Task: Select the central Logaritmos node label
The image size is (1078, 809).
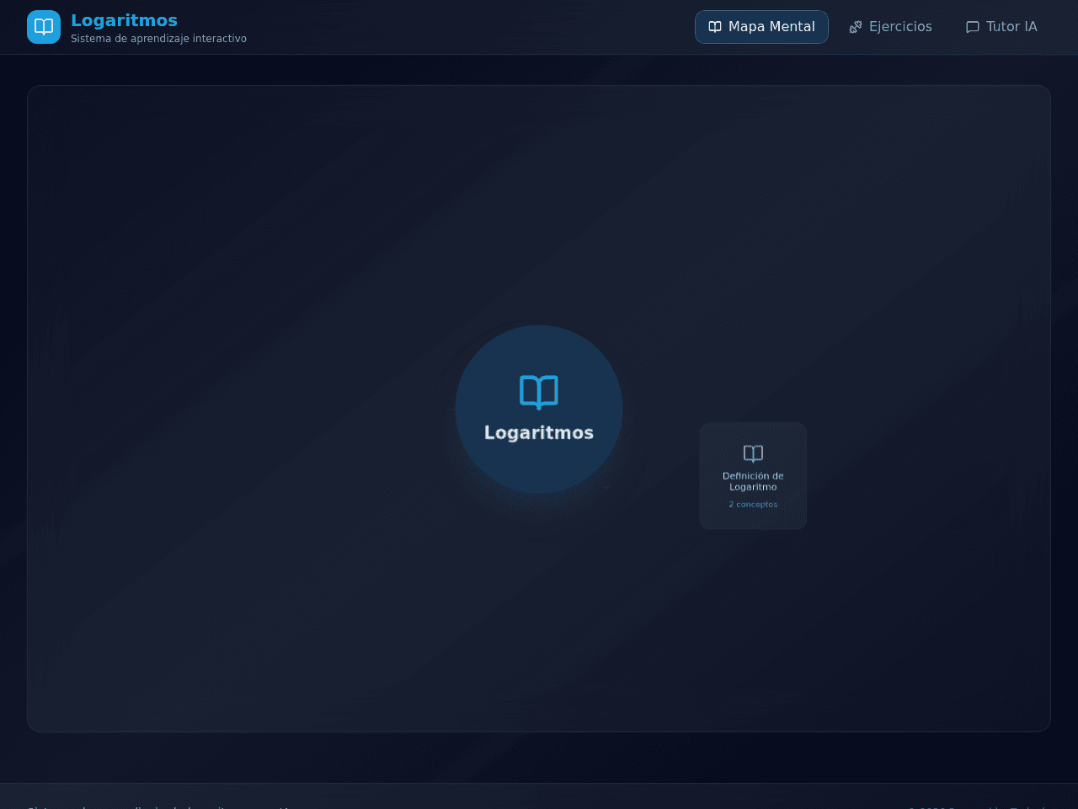Action: (539, 432)
